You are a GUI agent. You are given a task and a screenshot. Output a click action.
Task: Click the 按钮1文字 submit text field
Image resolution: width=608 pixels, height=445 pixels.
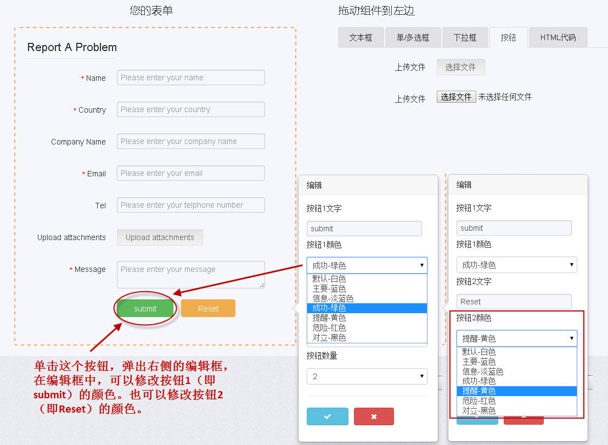pos(364,228)
